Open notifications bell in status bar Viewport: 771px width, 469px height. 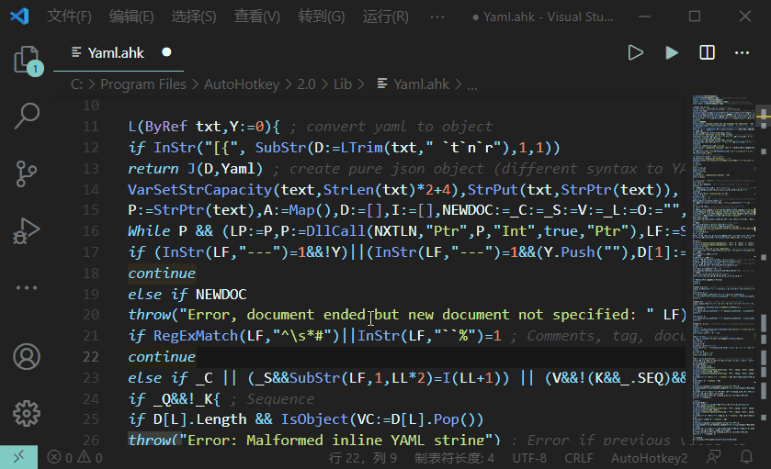tap(746, 458)
